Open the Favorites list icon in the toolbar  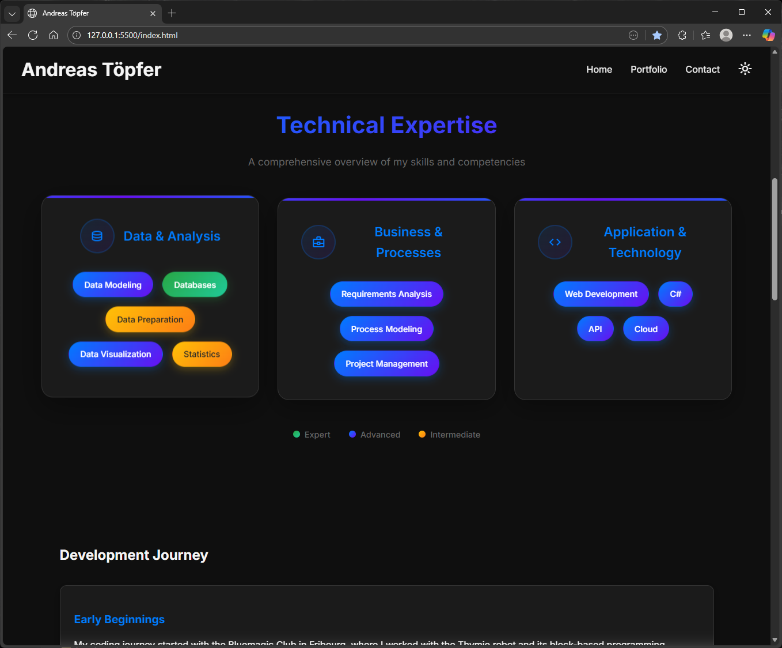(x=705, y=35)
